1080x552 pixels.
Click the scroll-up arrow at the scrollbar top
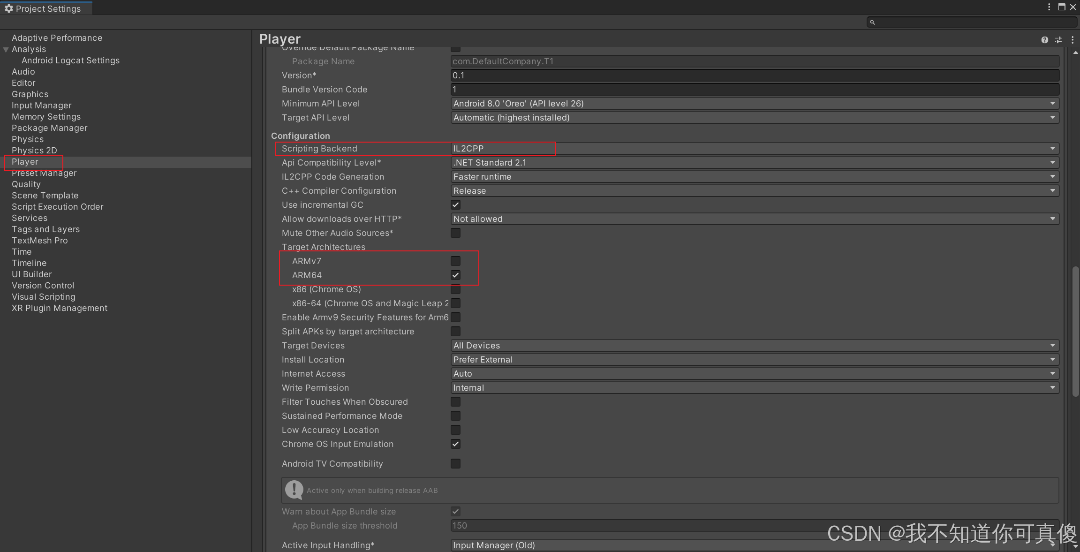pyautogui.click(x=1075, y=53)
